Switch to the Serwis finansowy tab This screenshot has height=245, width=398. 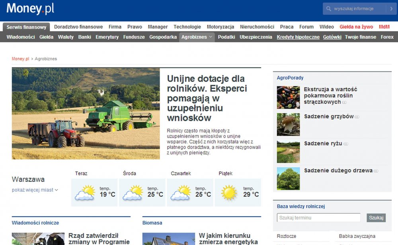click(x=26, y=27)
